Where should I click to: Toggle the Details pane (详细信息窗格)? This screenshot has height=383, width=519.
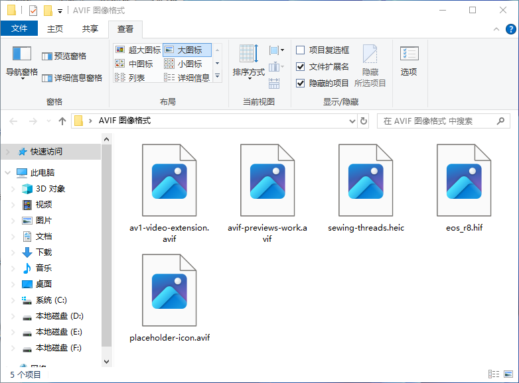pyautogui.click(x=72, y=78)
